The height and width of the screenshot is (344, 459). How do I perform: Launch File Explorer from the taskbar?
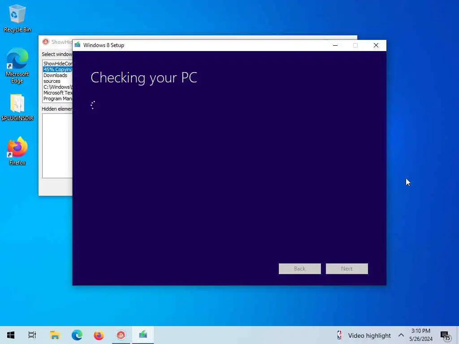(x=55, y=335)
